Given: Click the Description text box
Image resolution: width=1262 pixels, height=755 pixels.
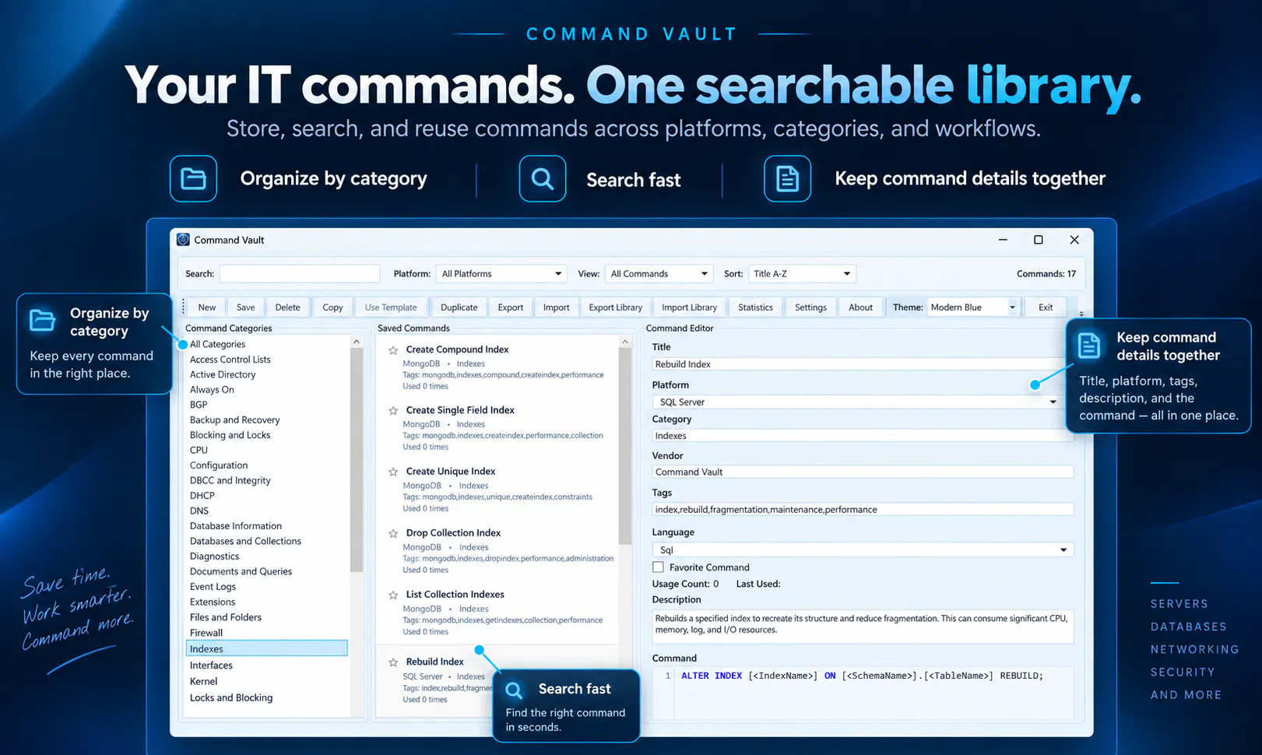Looking at the screenshot, I should [863, 627].
